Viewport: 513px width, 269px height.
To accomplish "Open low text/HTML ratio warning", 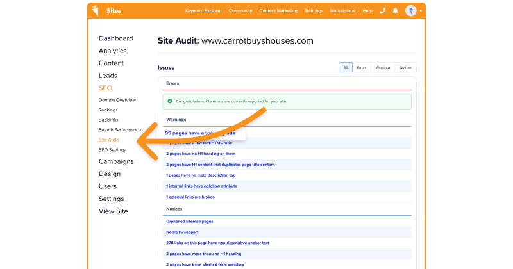I will tap(199, 143).
